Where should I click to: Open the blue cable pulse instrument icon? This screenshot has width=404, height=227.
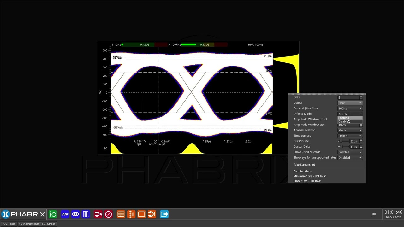[x=86, y=214]
